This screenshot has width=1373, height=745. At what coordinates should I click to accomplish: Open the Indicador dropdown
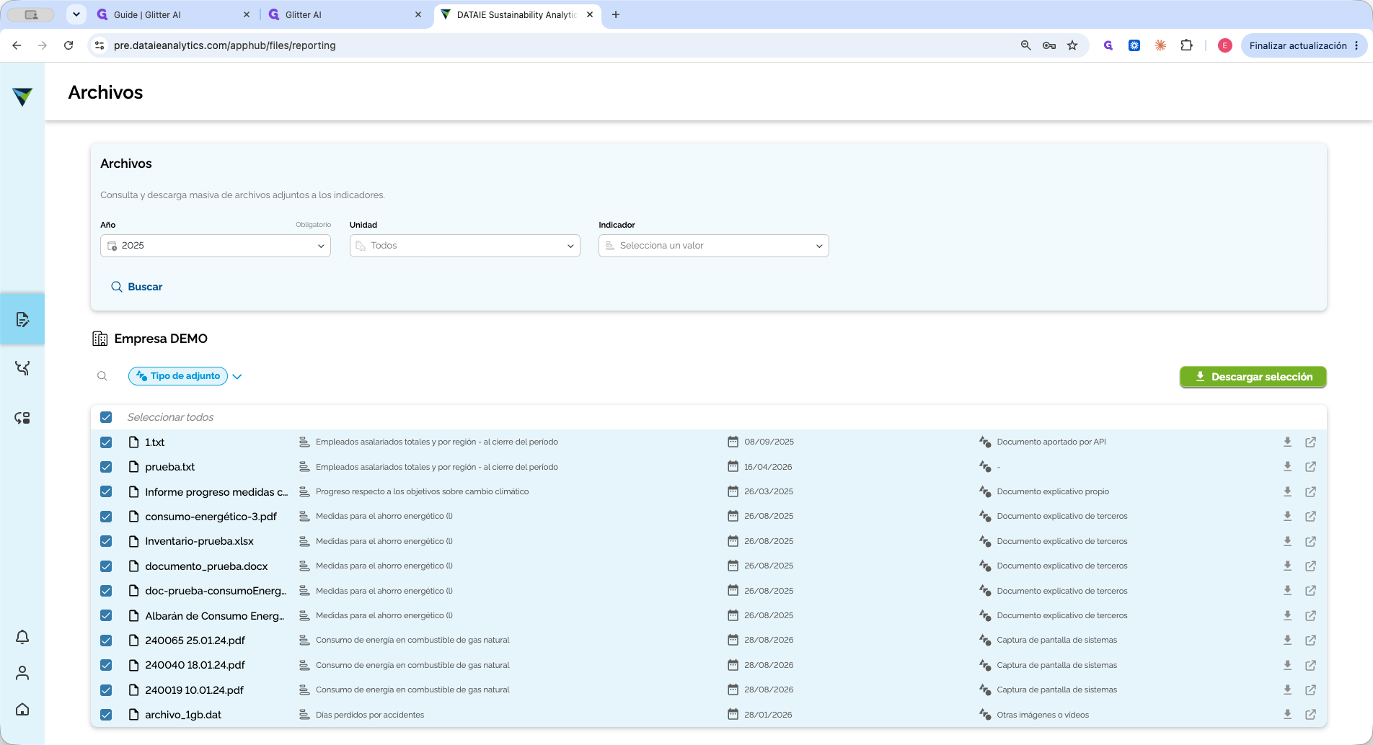coord(713,246)
